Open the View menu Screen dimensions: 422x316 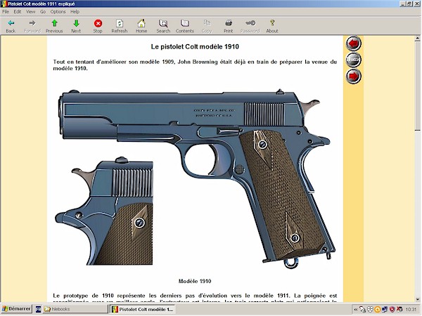(30, 11)
